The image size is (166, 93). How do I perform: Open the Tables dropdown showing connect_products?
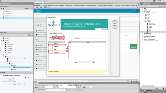tap(57, 37)
